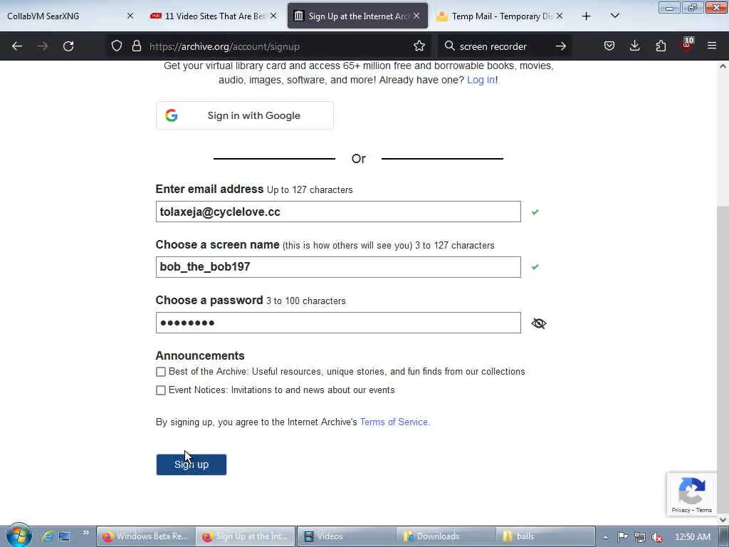Open the 12:50 AM clock
Viewport: 729px width, 547px height.
coord(692,537)
